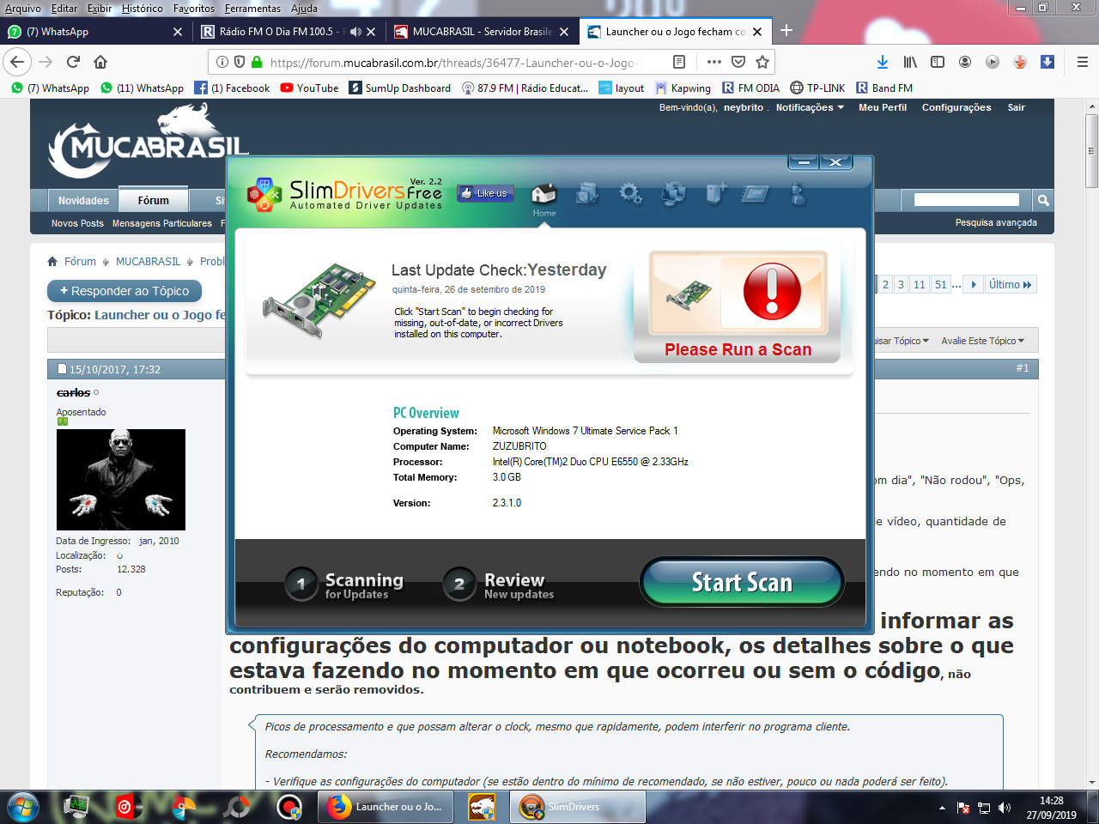Viewport: 1099px width, 824px height.
Task: Open Firefox downloads arrow icon
Action: tap(882, 62)
